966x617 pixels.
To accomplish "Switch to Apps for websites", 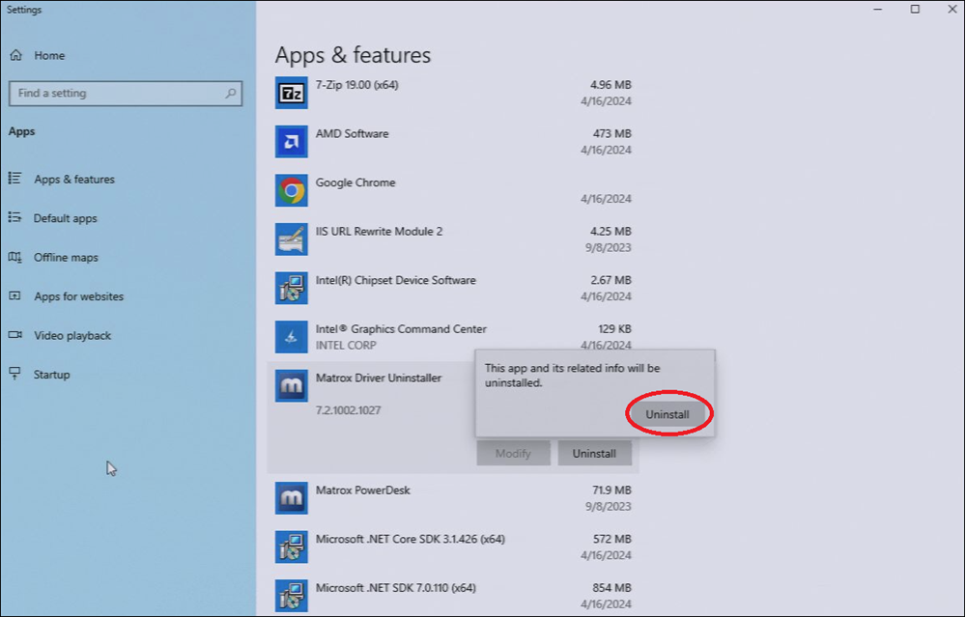I will point(78,296).
